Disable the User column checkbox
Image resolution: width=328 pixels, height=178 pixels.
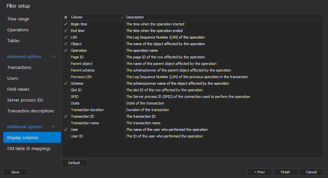click(x=66, y=129)
